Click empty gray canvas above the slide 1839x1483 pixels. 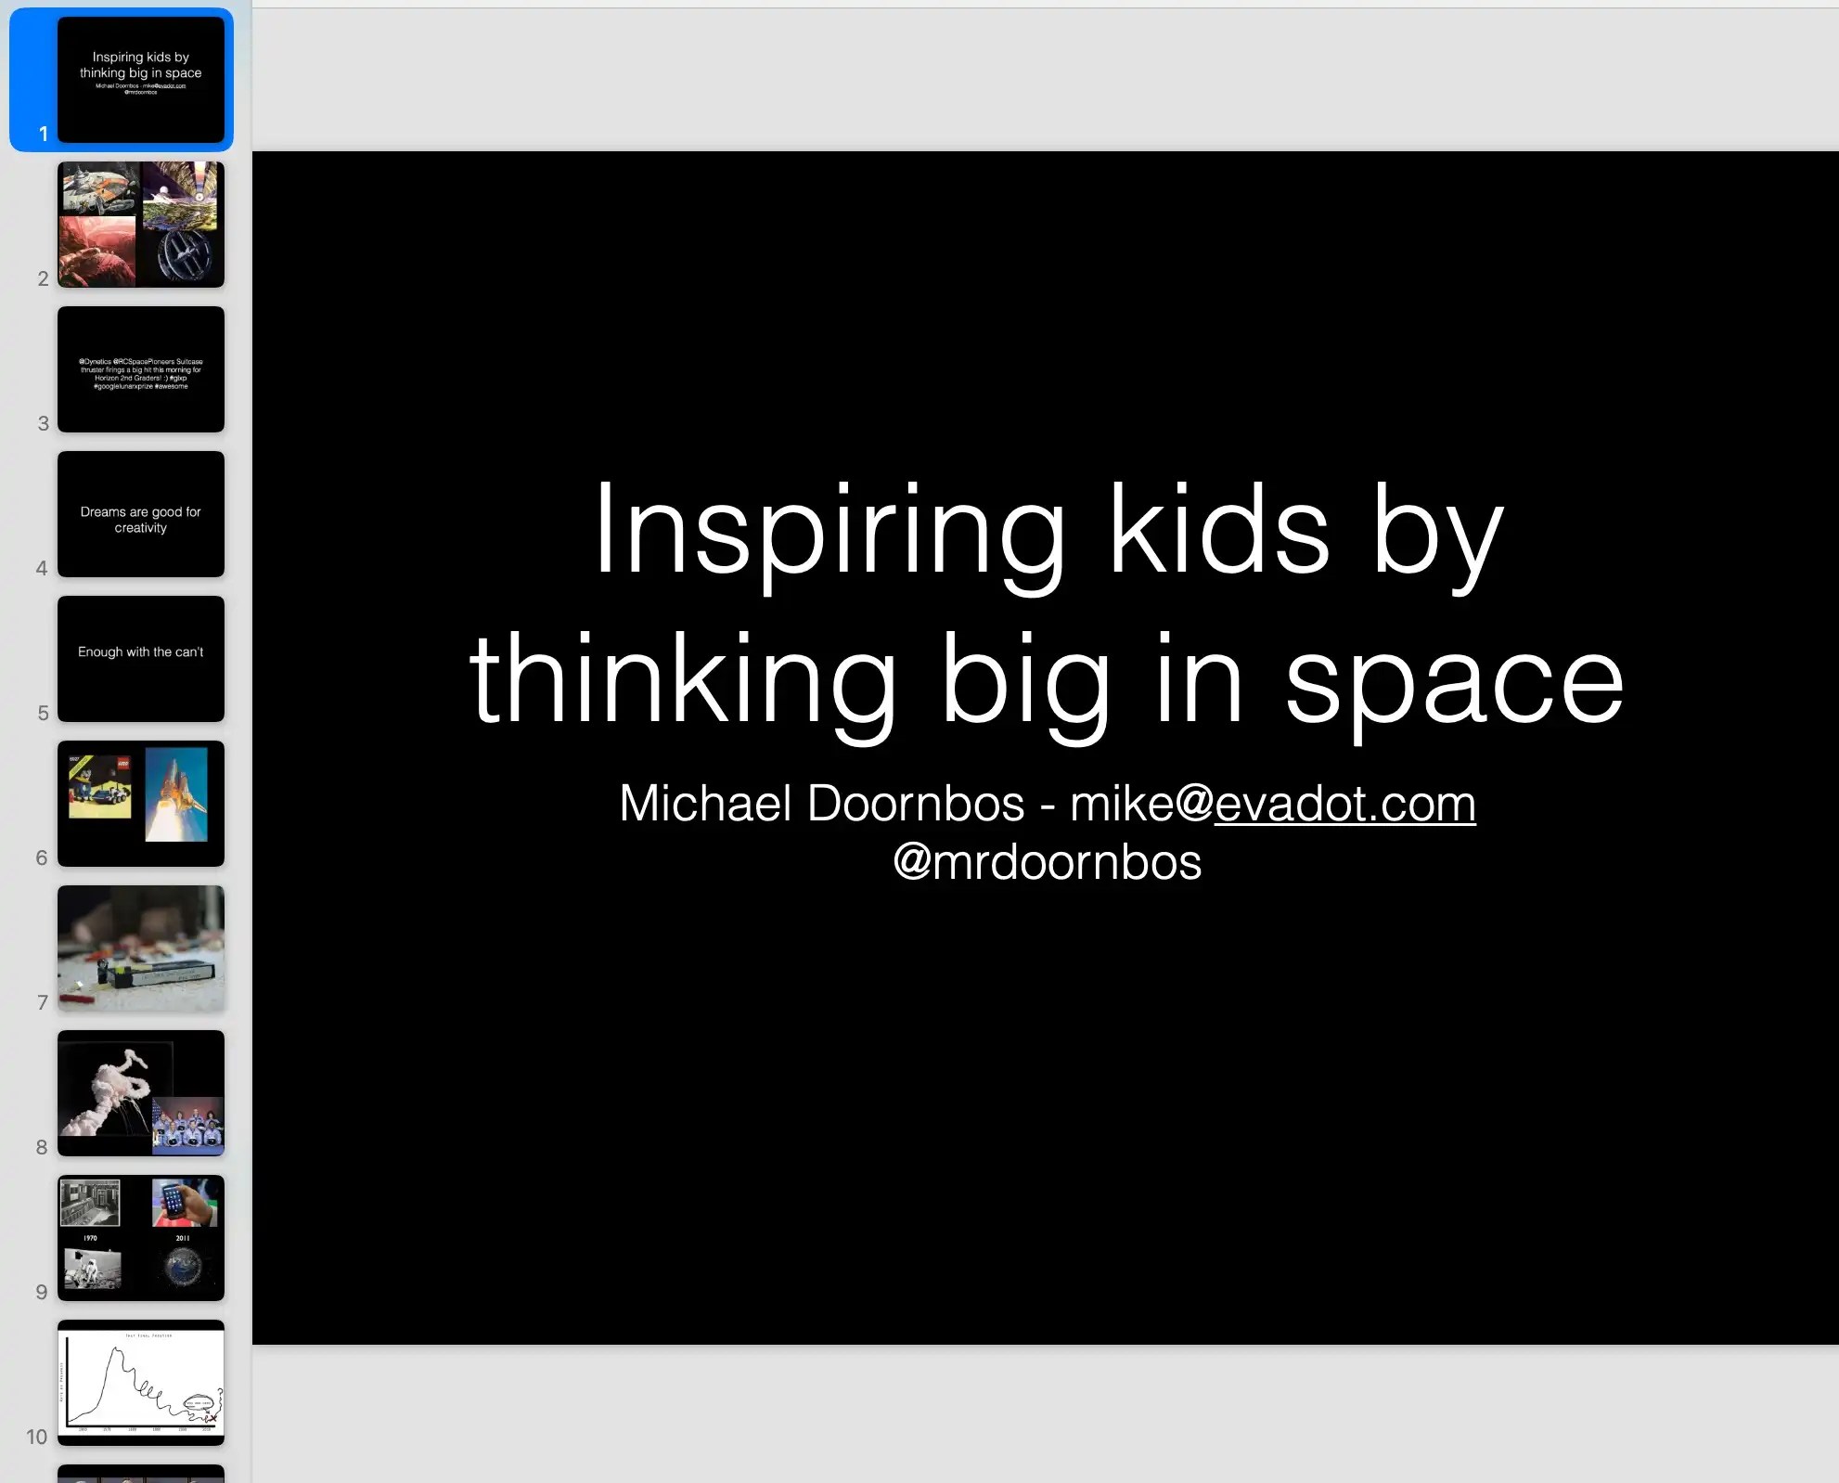1045,80
